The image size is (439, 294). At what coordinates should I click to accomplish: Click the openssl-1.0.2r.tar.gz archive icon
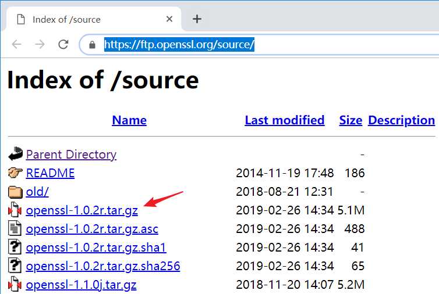15,210
